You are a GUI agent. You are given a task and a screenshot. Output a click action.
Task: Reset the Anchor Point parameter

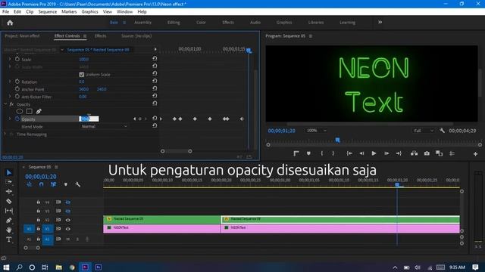(155, 88)
